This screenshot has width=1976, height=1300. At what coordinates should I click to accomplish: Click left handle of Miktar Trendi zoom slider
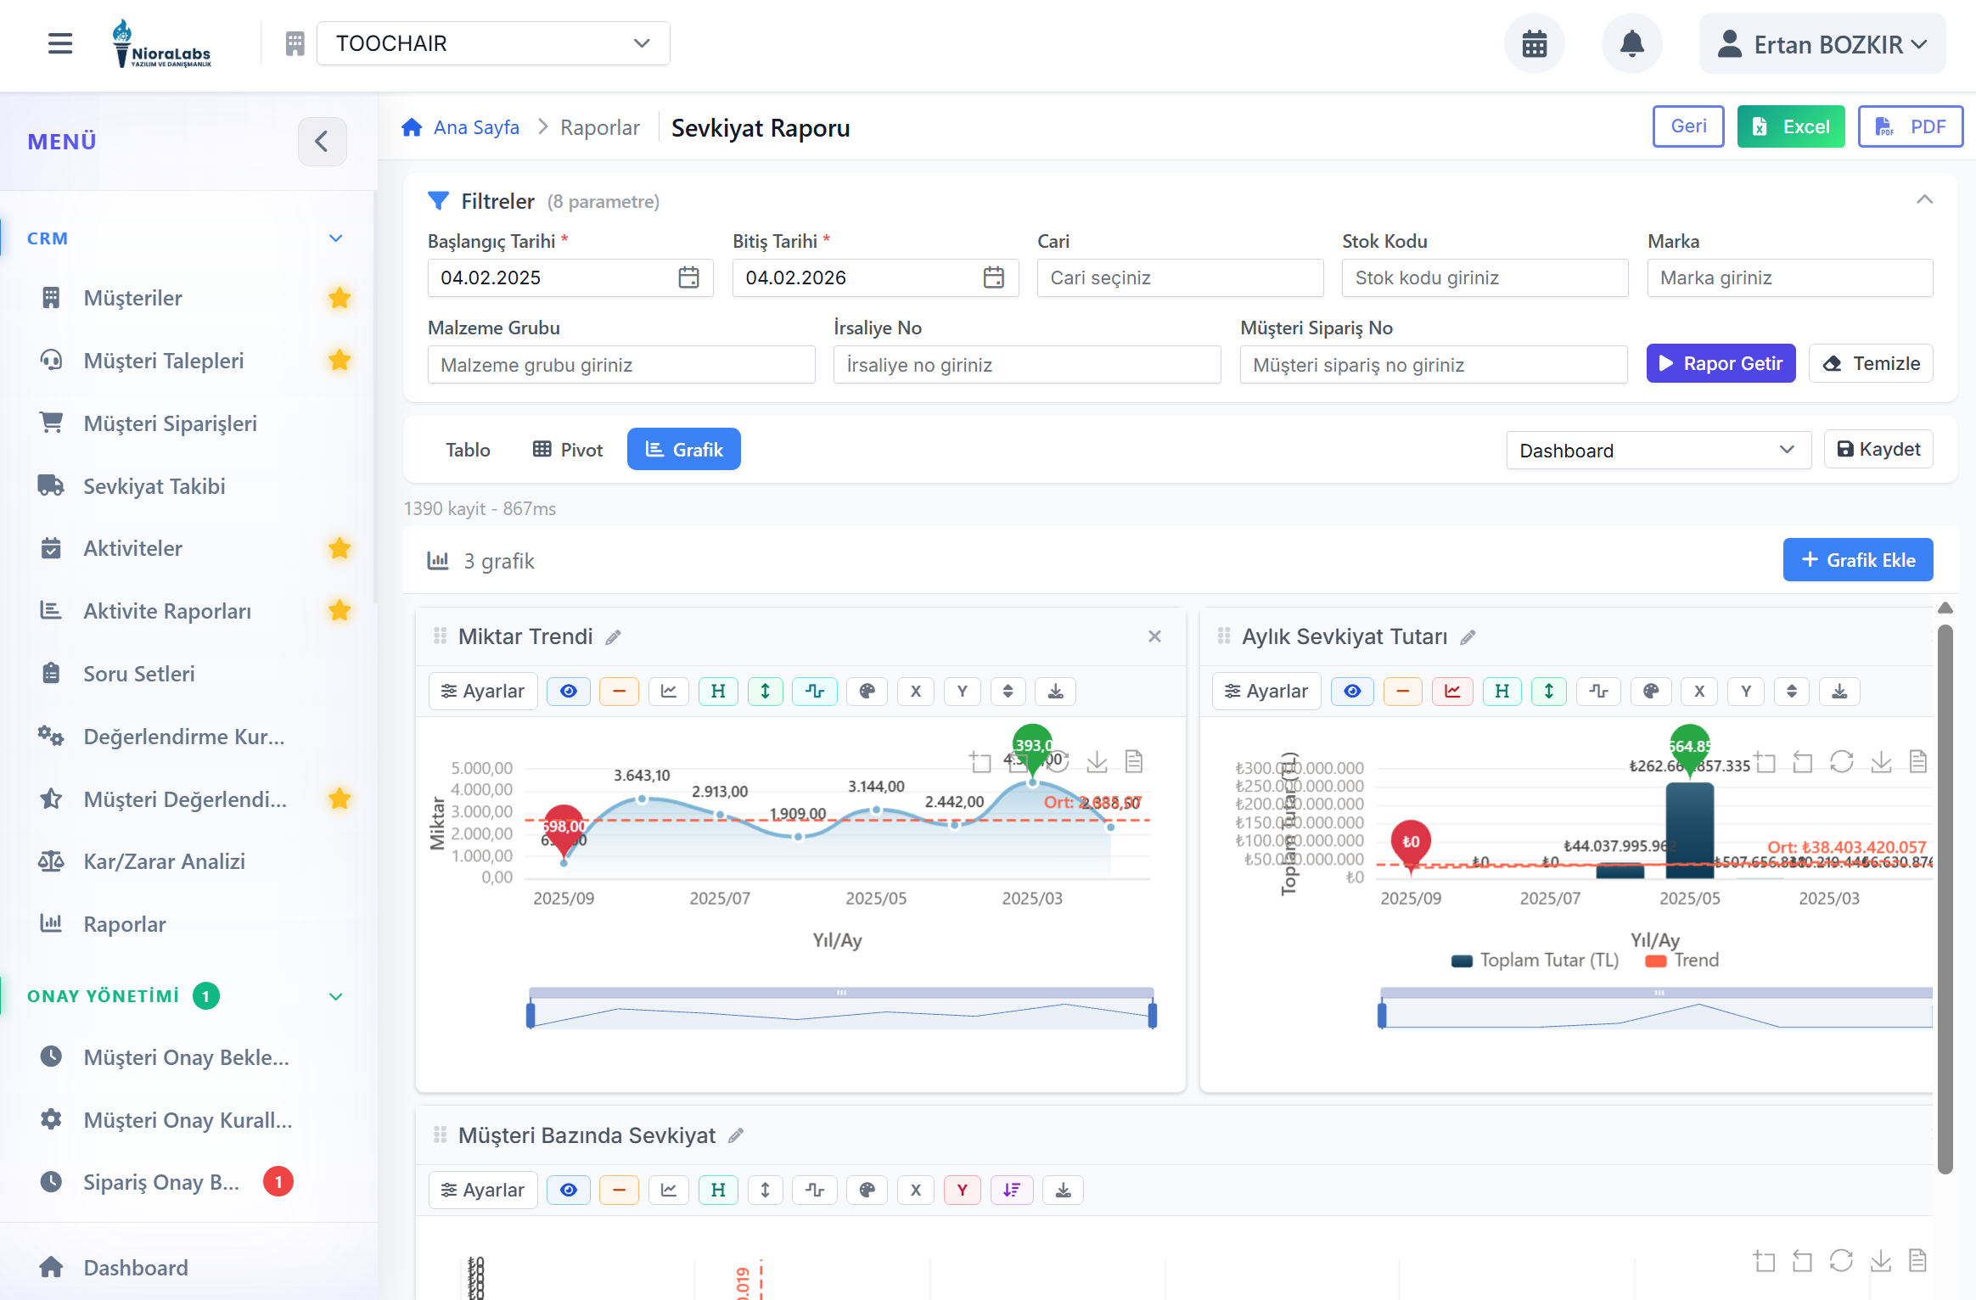[530, 1015]
